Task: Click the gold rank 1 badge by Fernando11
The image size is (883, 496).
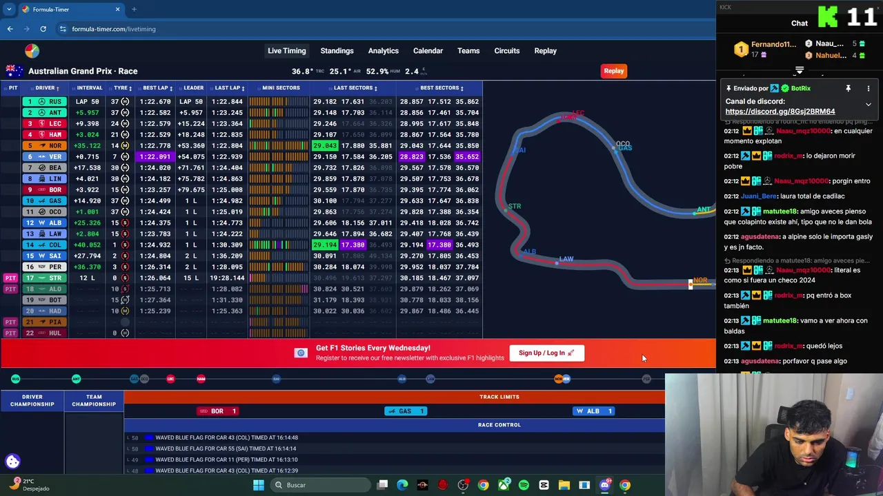Action: [x=741, y=50]
